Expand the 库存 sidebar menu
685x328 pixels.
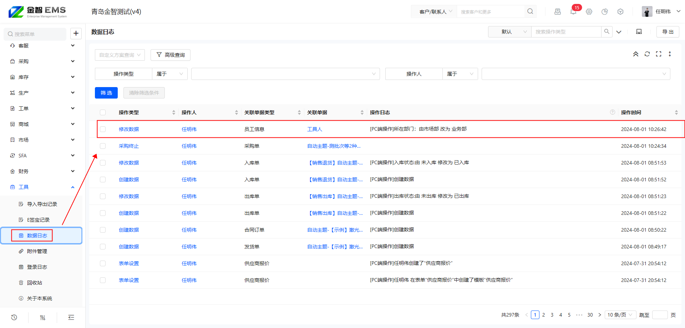click(x=42, y=77)
